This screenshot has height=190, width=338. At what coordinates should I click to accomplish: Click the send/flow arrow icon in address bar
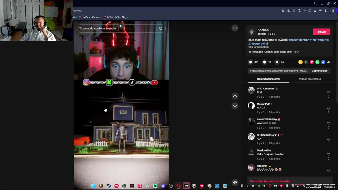[304, 11]
